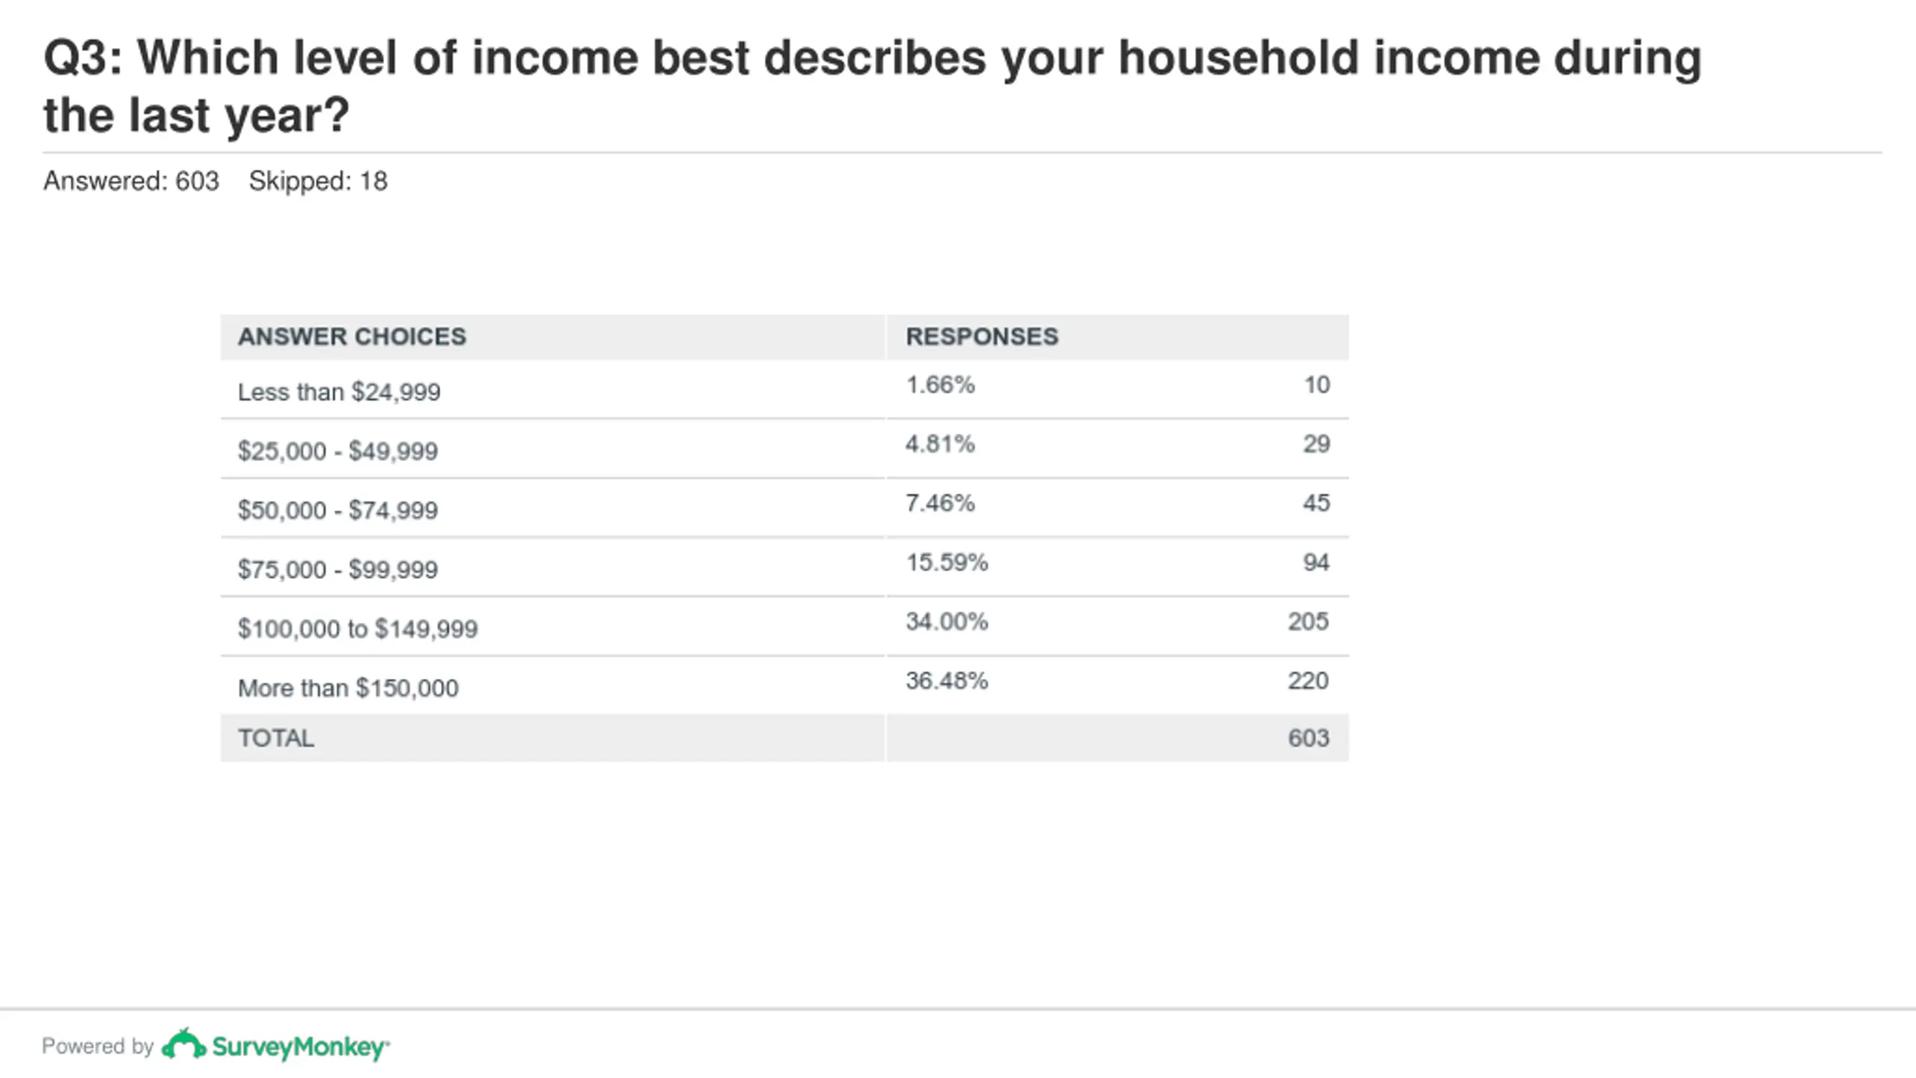Viewport: 1916px width, 1078px height.
Task: Click the Q3 question title heading
Action: [873, 86]
